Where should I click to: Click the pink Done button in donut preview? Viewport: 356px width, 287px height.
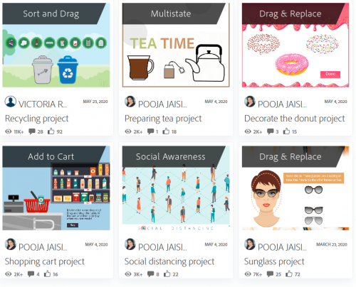(x=330, y=75)
